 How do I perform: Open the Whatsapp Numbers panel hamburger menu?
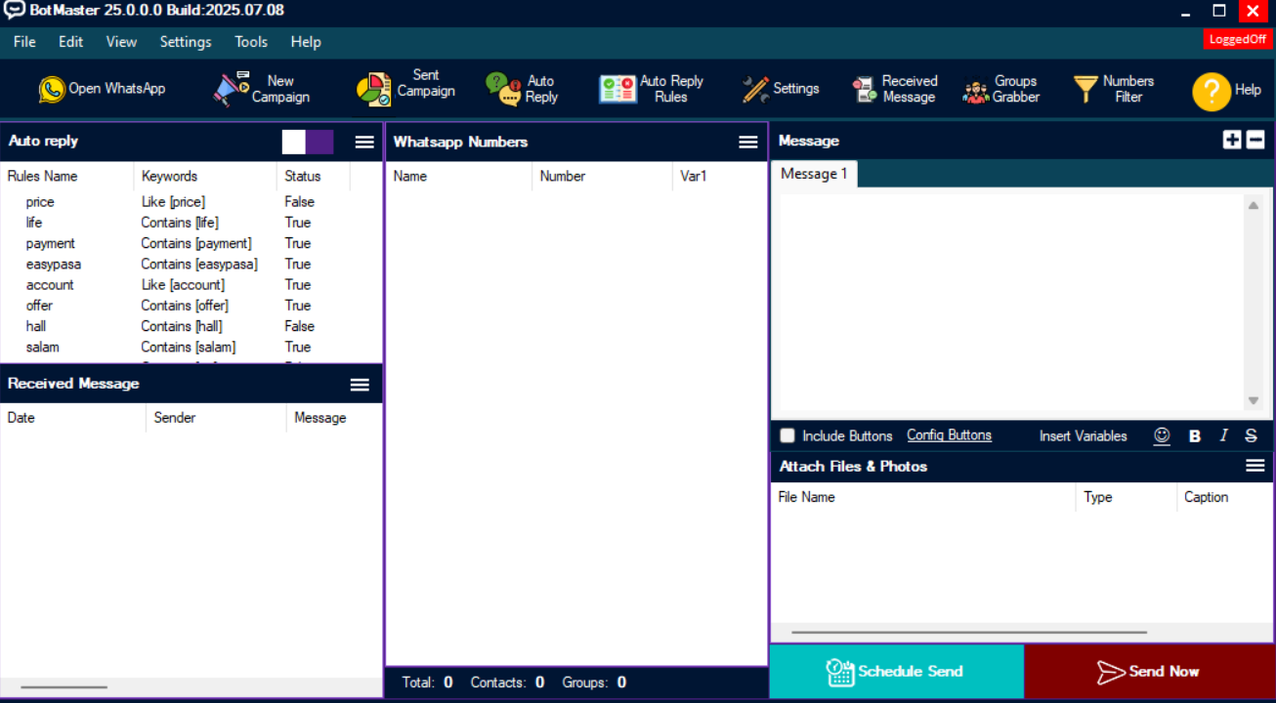(748, 142)
